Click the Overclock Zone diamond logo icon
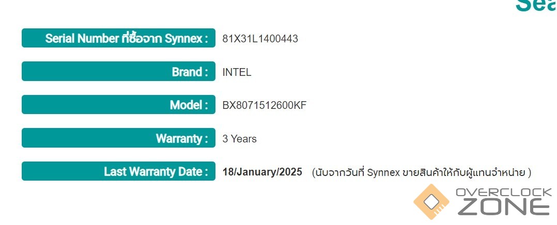The width and height of the screenshot is (557, 225). [x=430, y=201]
